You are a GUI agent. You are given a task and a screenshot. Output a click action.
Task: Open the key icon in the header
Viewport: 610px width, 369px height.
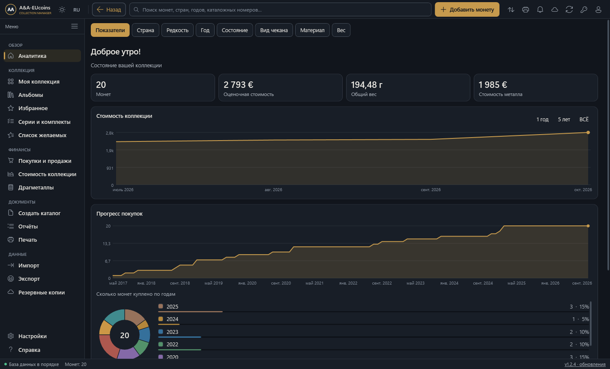click(x=584, y=10)
